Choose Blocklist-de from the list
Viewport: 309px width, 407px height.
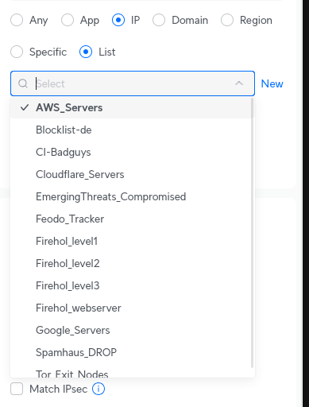(131, 130)
